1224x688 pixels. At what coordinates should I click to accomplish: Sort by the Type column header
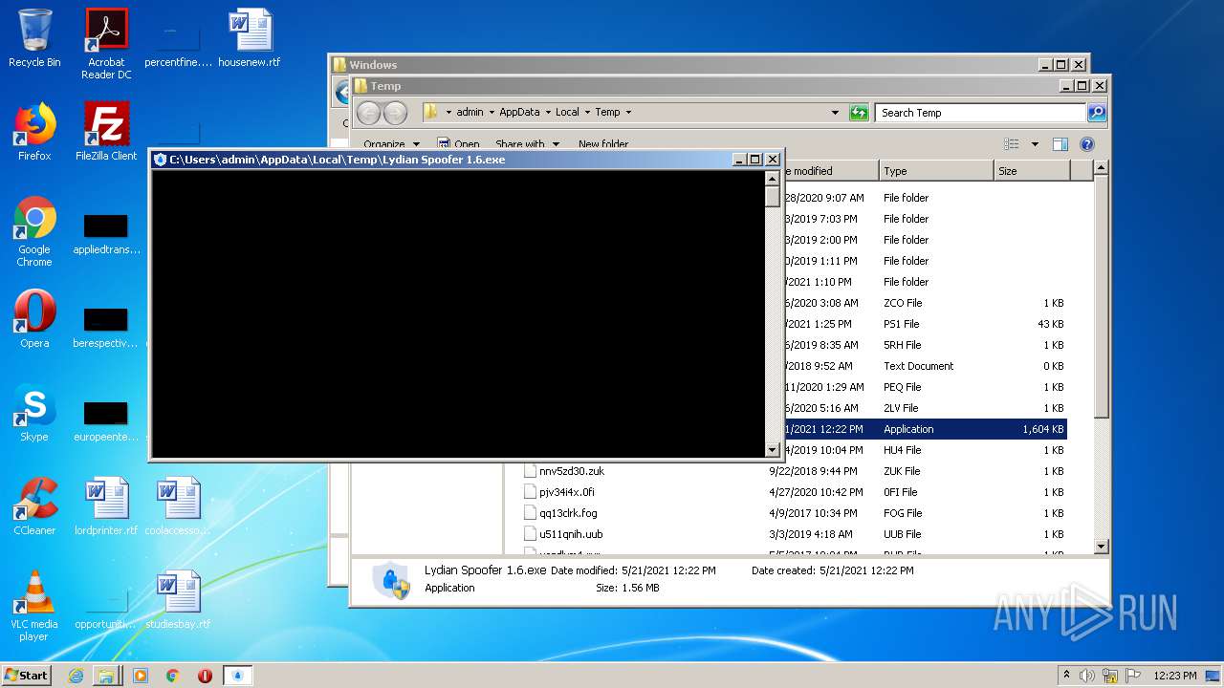coord(935,171)
